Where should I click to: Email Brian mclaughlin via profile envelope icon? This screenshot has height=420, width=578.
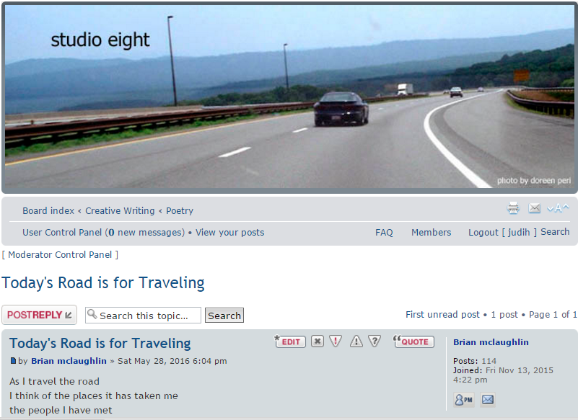coord(487,399)
